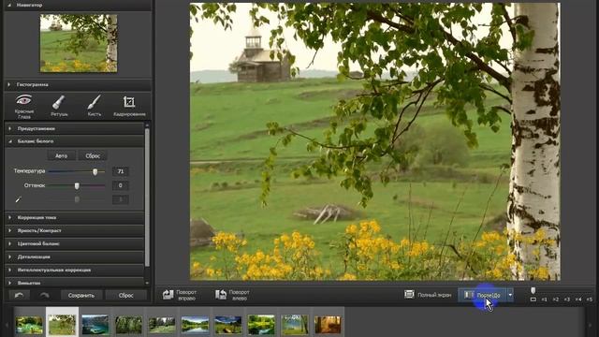Click the Navigator preview thumbnail
The image size is (599, 337).
(x=79, y=43)
